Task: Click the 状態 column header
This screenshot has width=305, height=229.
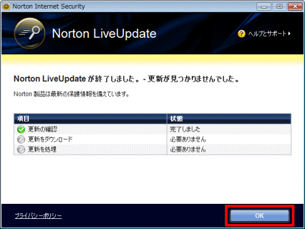Action: [229, 119]
